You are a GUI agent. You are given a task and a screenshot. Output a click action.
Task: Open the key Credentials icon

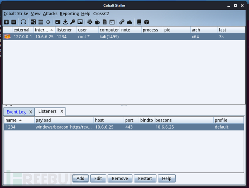click(x=73, y=22)
